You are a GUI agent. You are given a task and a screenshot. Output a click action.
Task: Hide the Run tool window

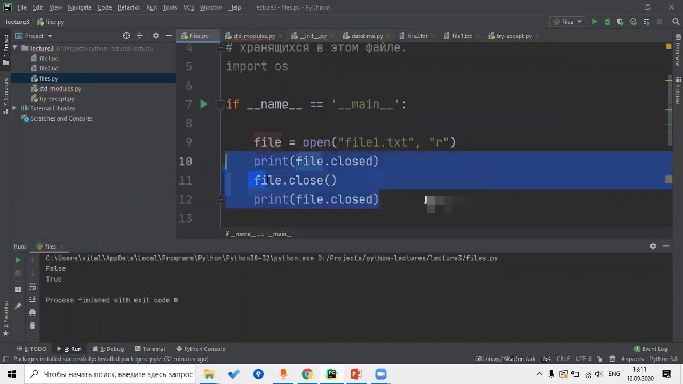(666, 246)
